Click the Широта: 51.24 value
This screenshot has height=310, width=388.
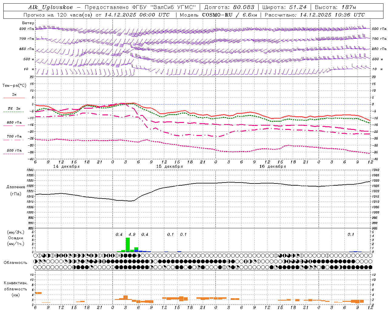point(285,7)
